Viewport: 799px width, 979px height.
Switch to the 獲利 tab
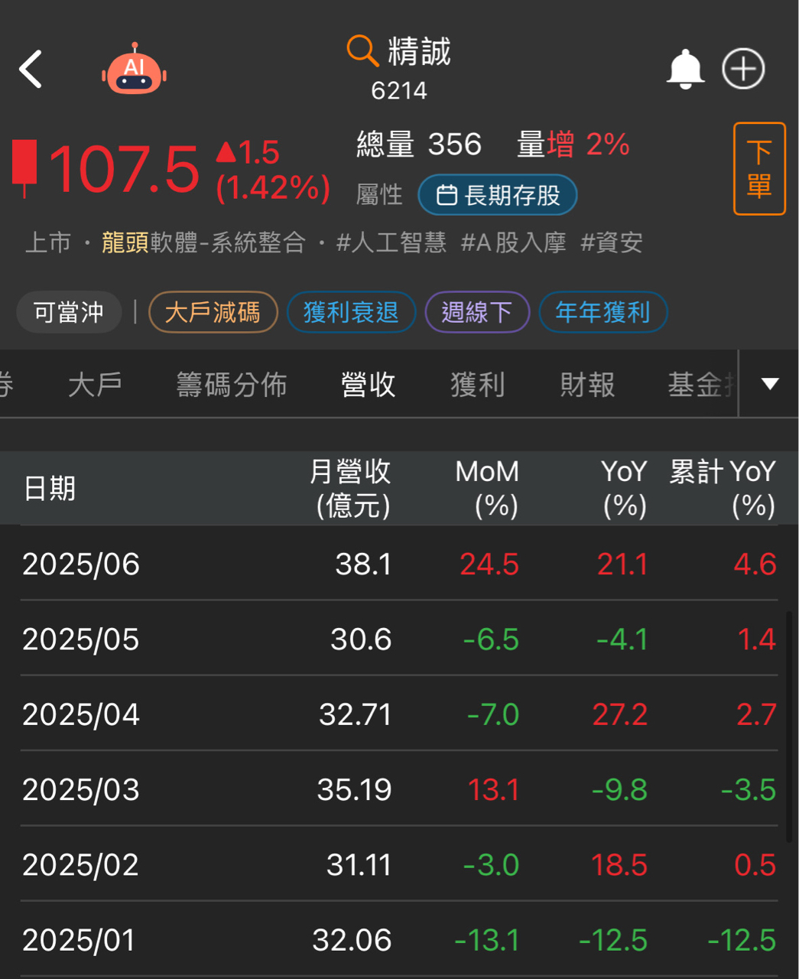click(x=478, y=384)
